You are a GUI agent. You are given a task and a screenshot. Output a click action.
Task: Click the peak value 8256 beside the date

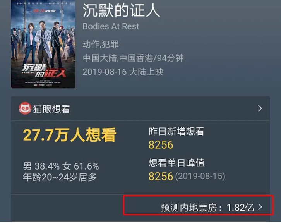tap(161, 177)
